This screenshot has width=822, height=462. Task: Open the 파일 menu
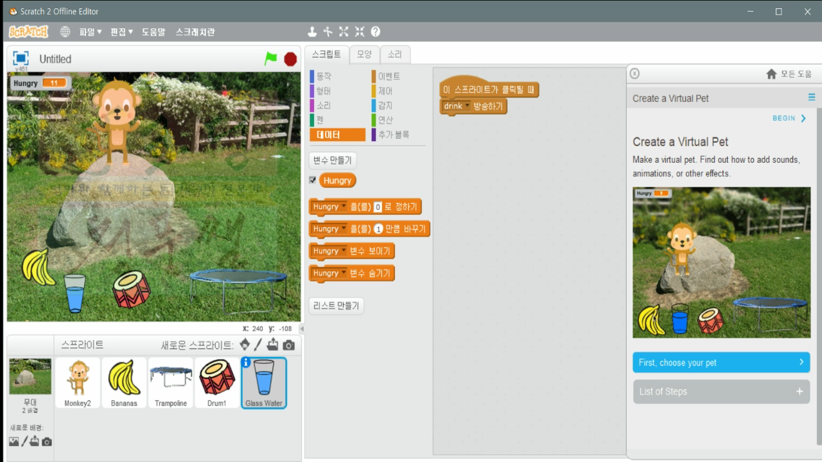point(91,31)
